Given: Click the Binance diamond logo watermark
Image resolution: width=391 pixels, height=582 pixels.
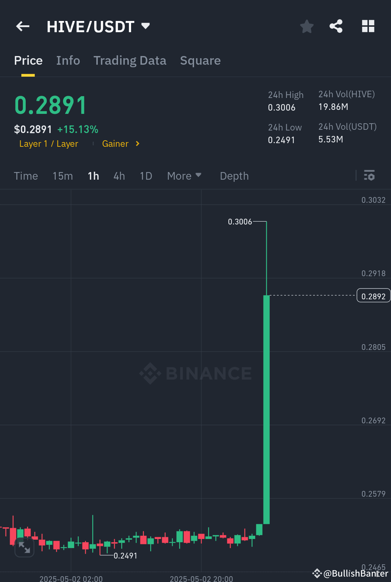Looking at the screenshot, I should coord(150,373).
